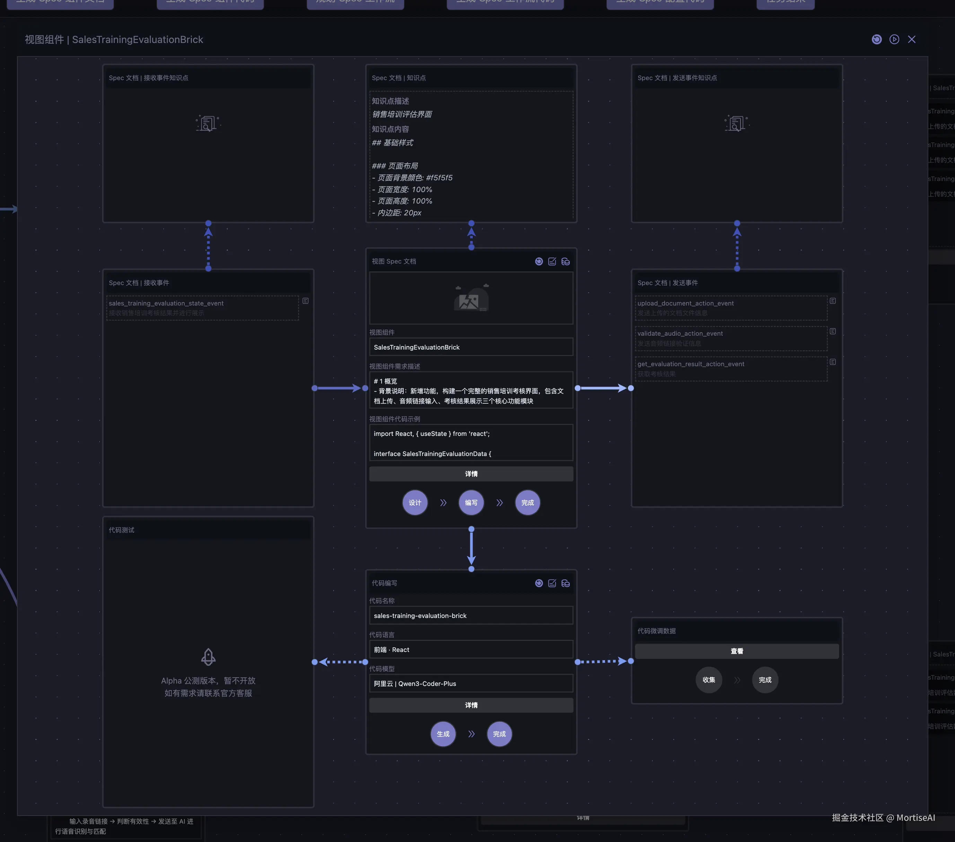Open detail icon beside upload_document_action_event

(x=833, y=301)
